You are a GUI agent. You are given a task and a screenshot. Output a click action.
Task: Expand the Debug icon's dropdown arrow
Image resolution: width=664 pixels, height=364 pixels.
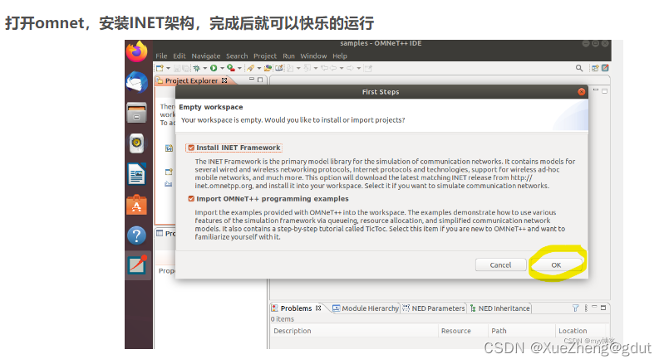coord(205,68)
